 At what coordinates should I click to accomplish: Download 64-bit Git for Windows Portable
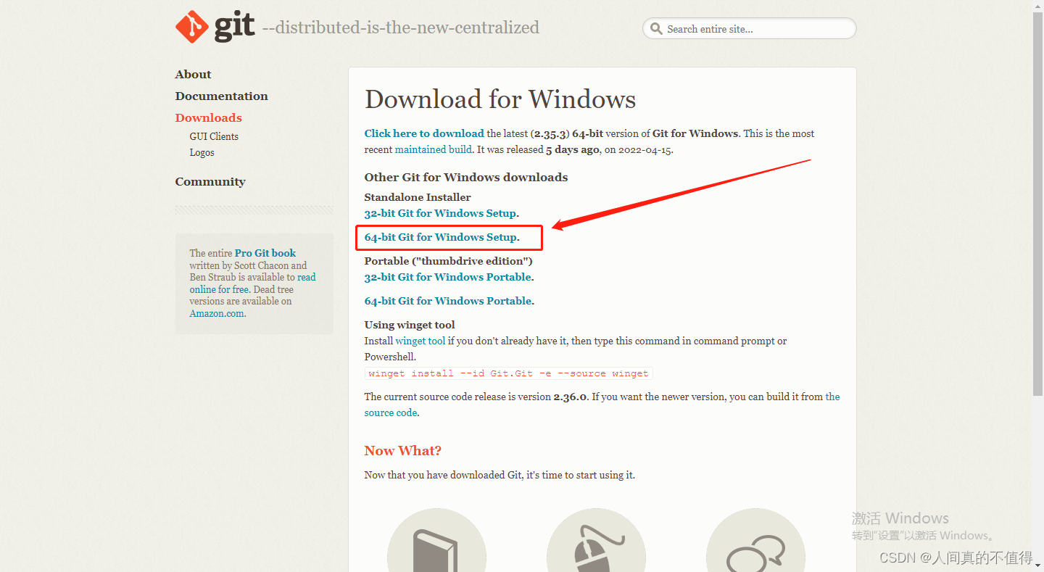pos(448,301)
